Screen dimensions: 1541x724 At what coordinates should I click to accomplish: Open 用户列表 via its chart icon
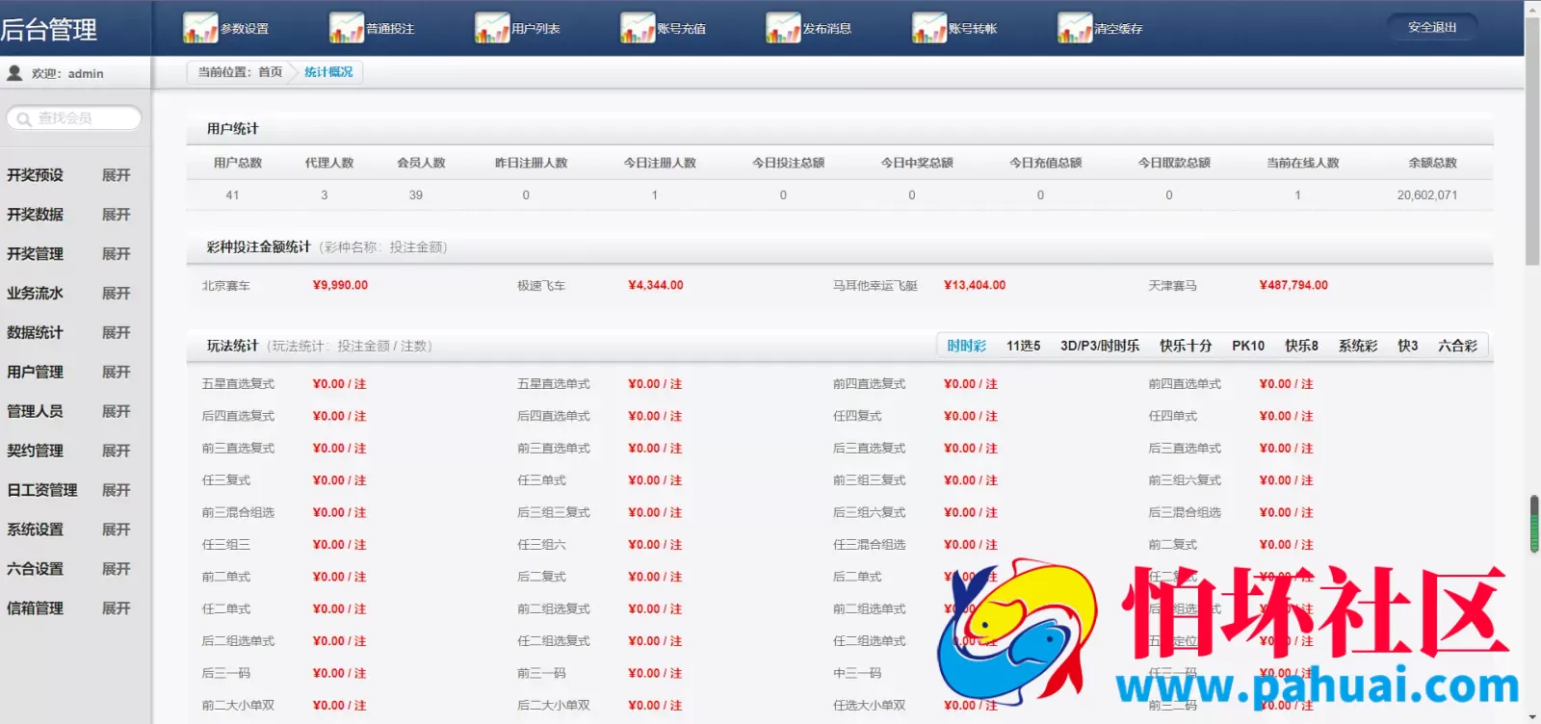click(492, 28)
